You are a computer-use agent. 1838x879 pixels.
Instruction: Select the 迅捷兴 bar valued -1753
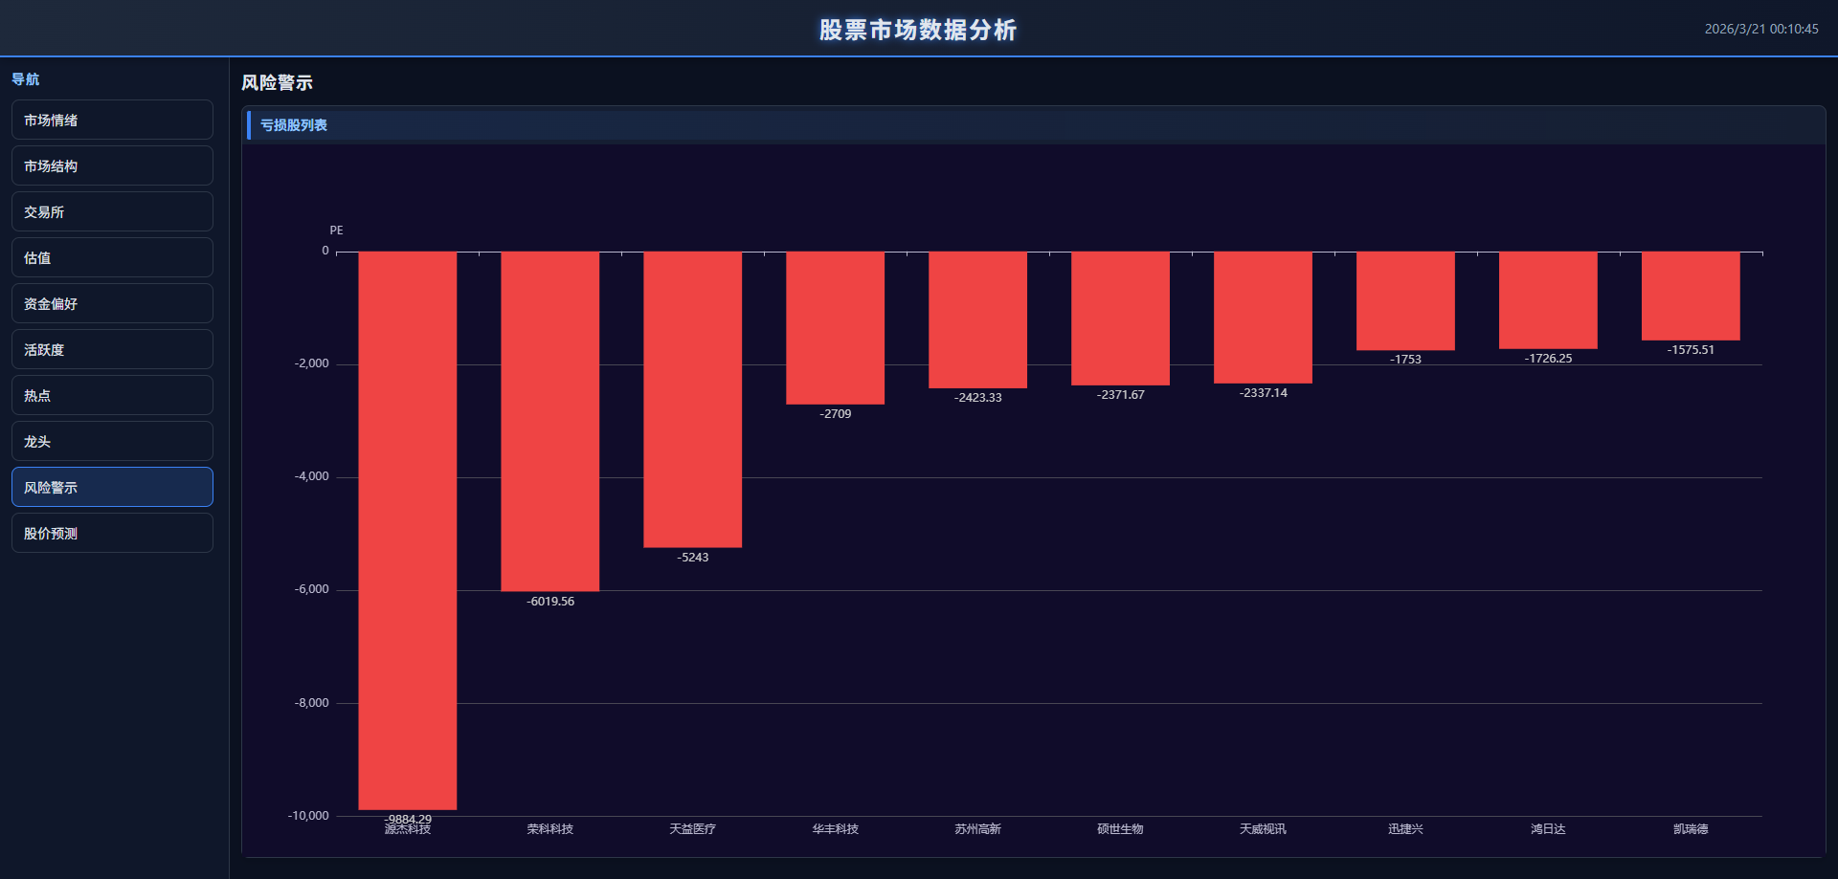click(1405, 301)
